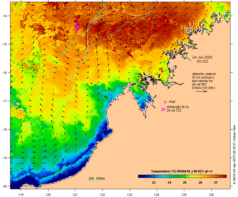This screenshot has height=197, width=238.
Task: Click the colorbar value 27
Action: tap(216, 183)
